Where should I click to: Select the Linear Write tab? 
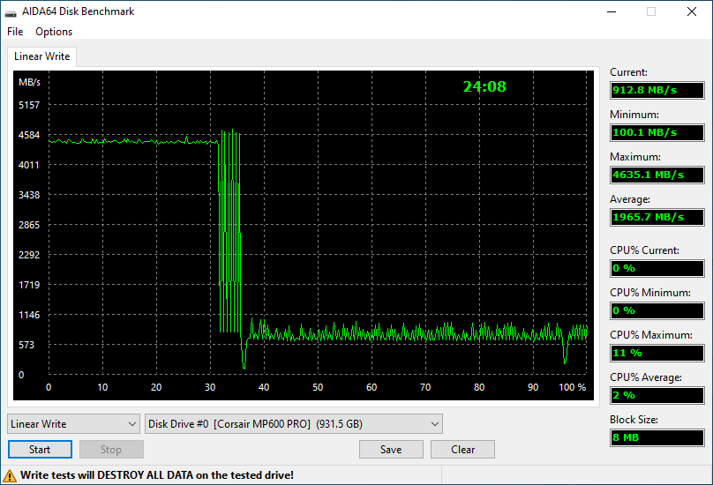[x=41, y=56]
